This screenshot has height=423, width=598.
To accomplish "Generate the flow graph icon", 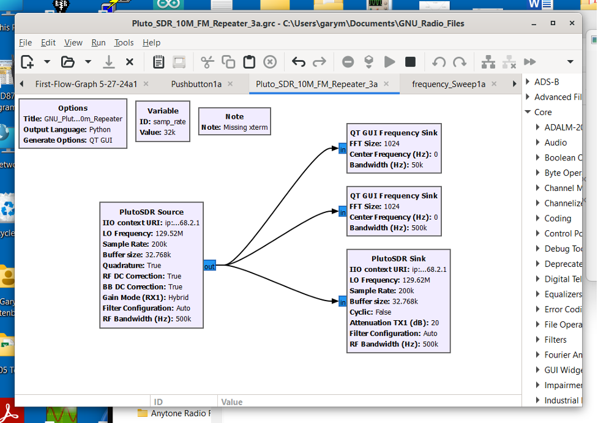I will 368,62.
